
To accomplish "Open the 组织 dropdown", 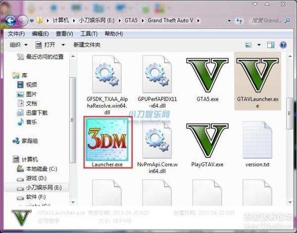I will pyautogui.click(x=19, y=45).
